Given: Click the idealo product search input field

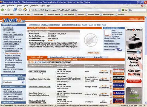Looking at the screenshot, I should [10, 79].
